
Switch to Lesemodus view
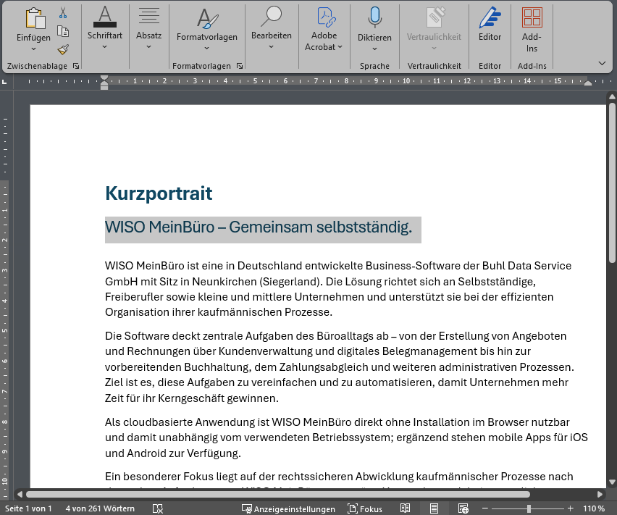[x=406, y=508]
